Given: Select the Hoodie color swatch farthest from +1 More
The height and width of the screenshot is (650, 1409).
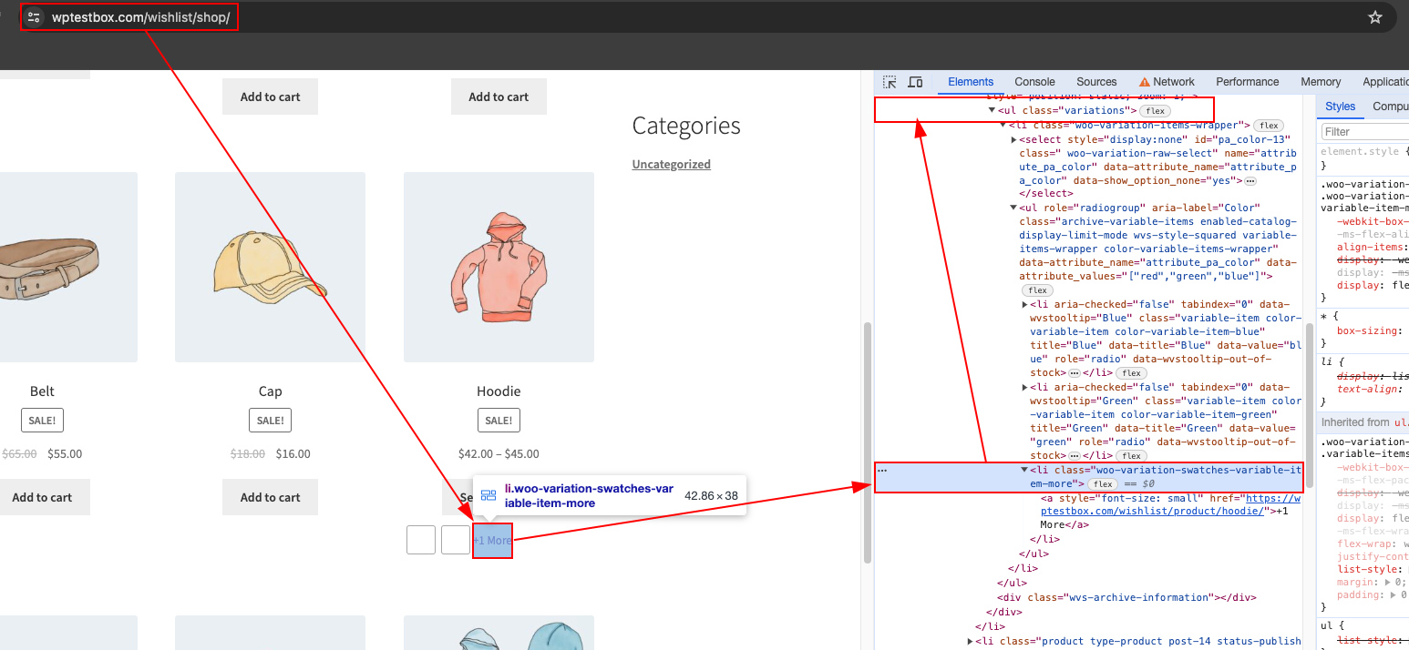Looking at the screenshot, I should coord(421,540).
